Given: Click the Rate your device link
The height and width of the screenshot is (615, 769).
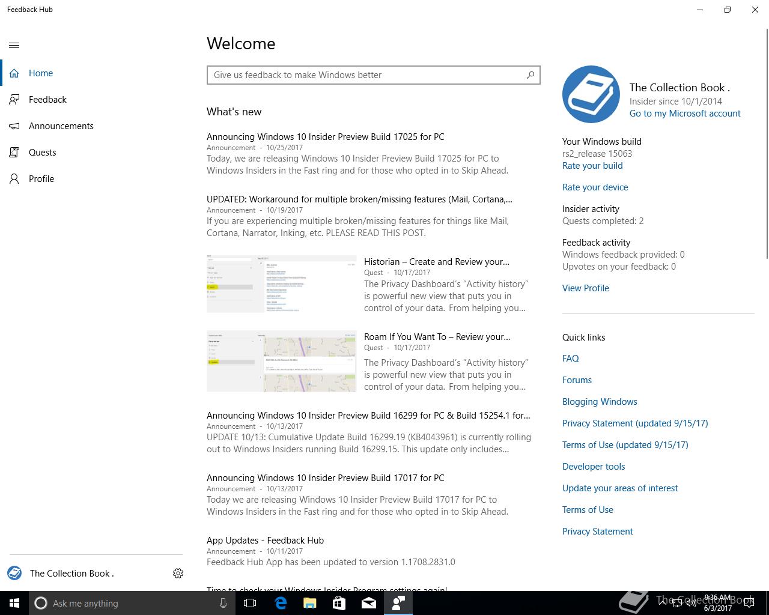Looking at the screenshot, I should click(x=595, y=187).
